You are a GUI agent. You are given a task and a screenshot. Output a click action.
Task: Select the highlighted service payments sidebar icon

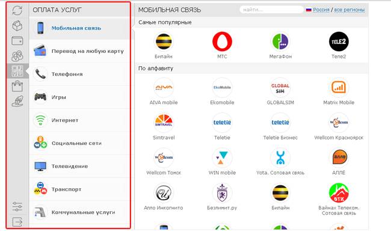17,71
